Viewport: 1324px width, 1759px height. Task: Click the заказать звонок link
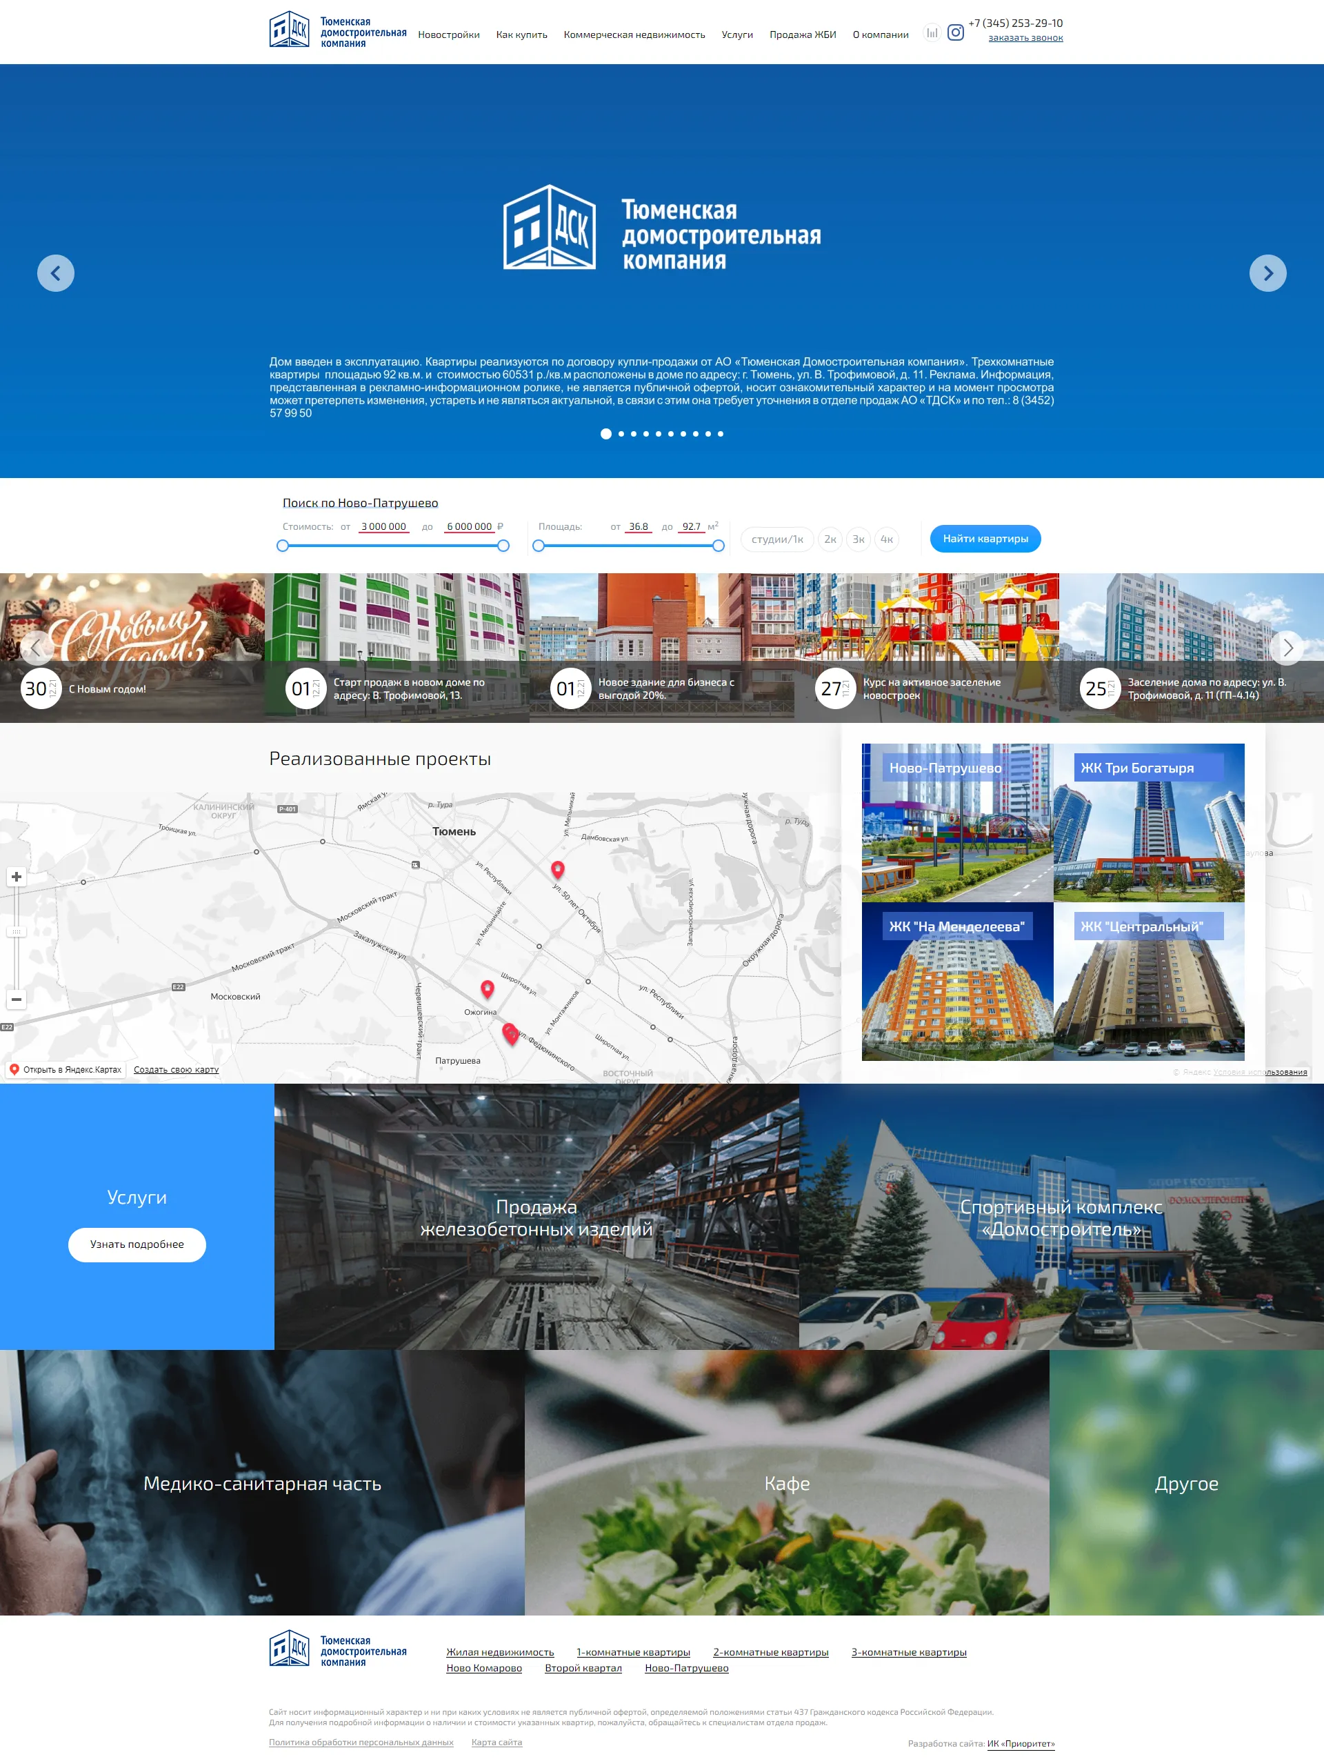[1025, 37]
